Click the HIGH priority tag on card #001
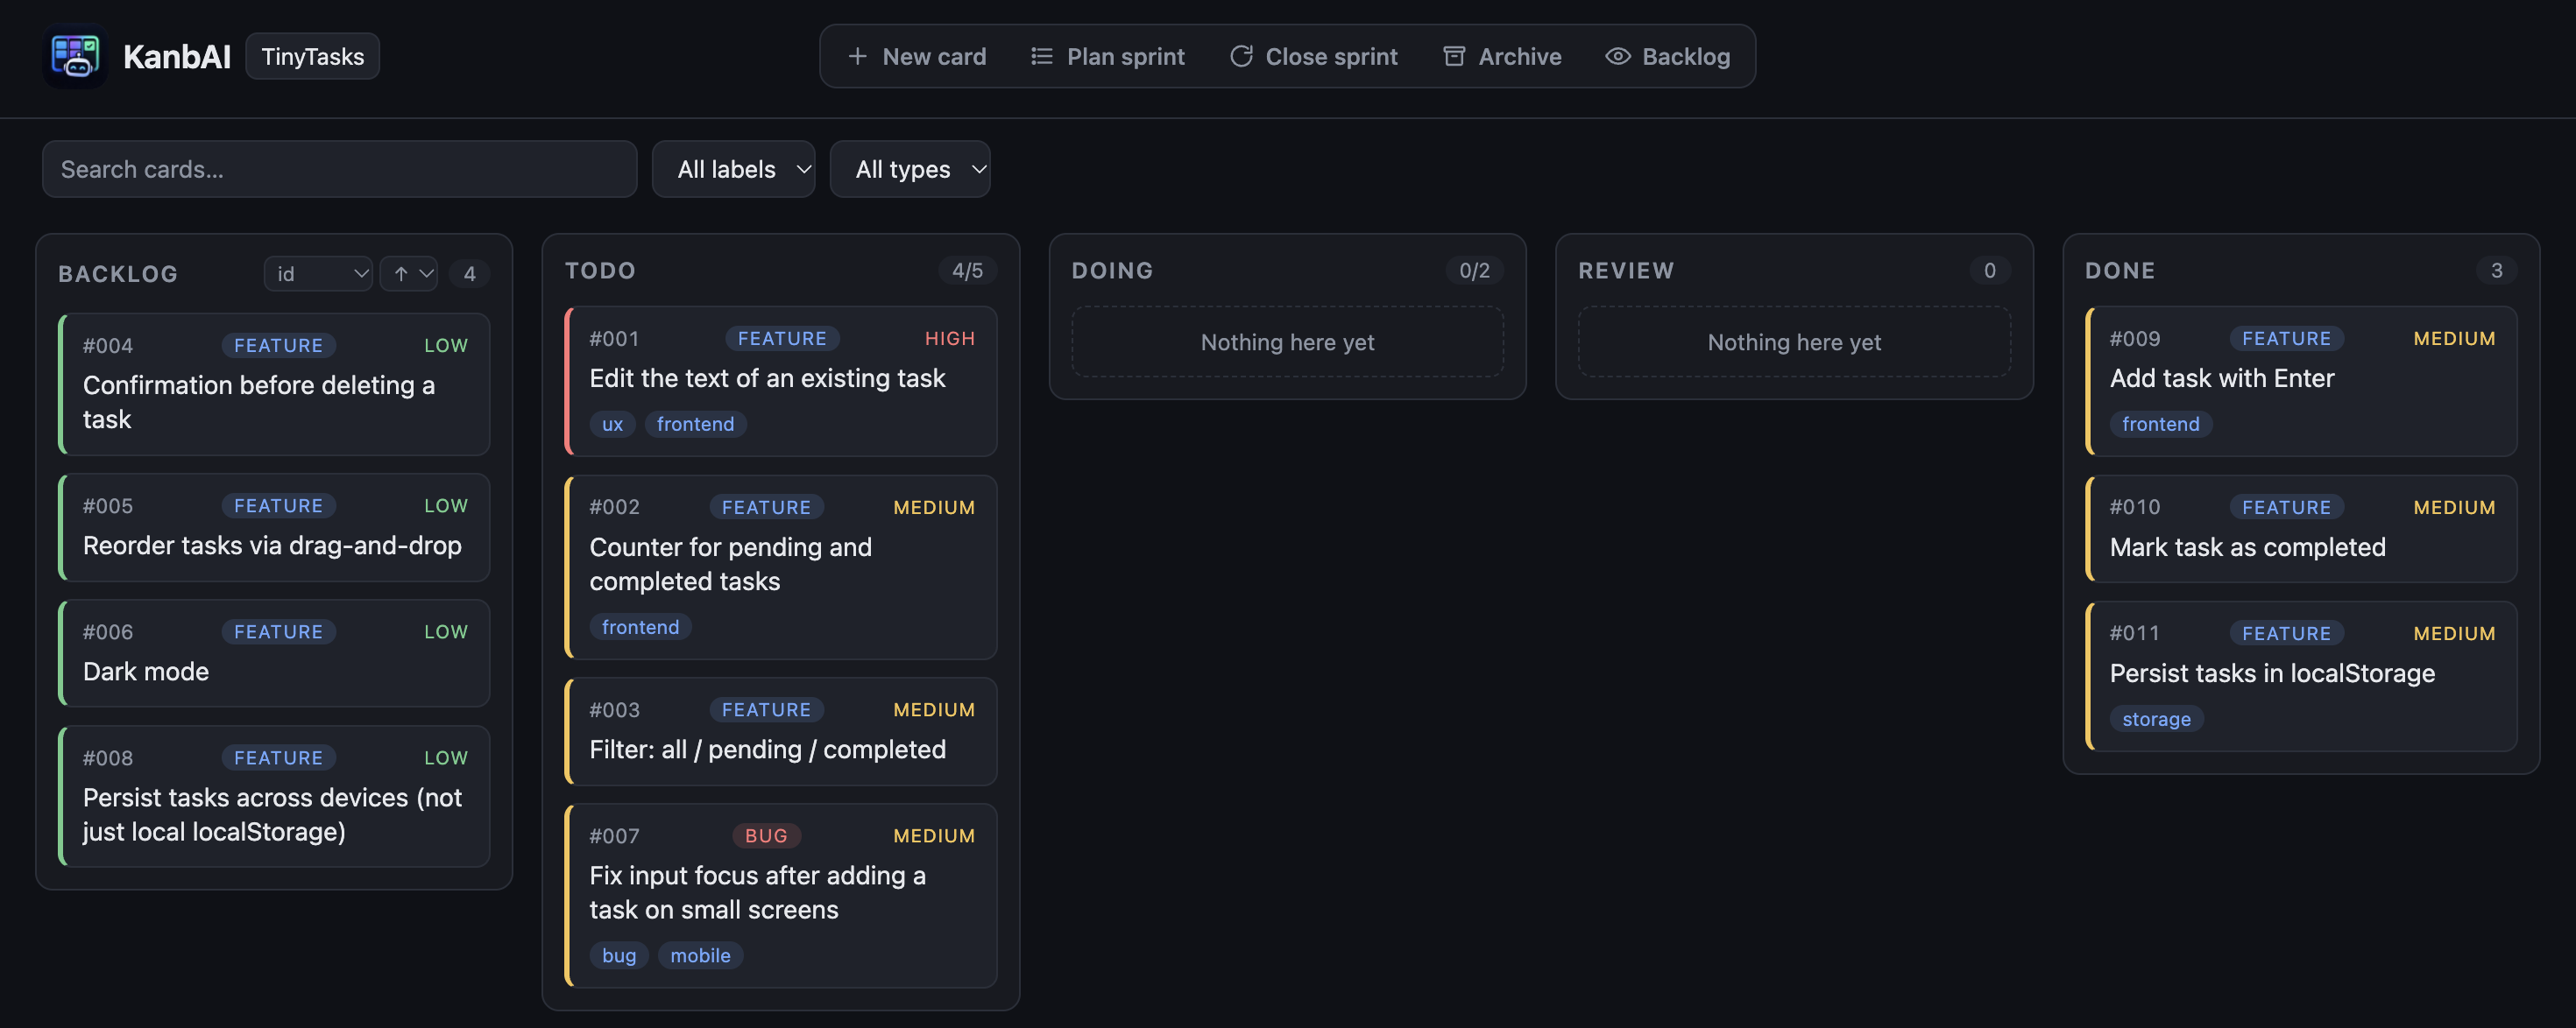 point(949,339)
